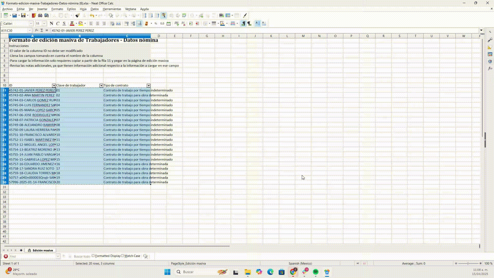The width and height of the screenshot is (494, 278).
Task: Expand the Calibri font name dropdown
Action: click(x=31, y=23)
